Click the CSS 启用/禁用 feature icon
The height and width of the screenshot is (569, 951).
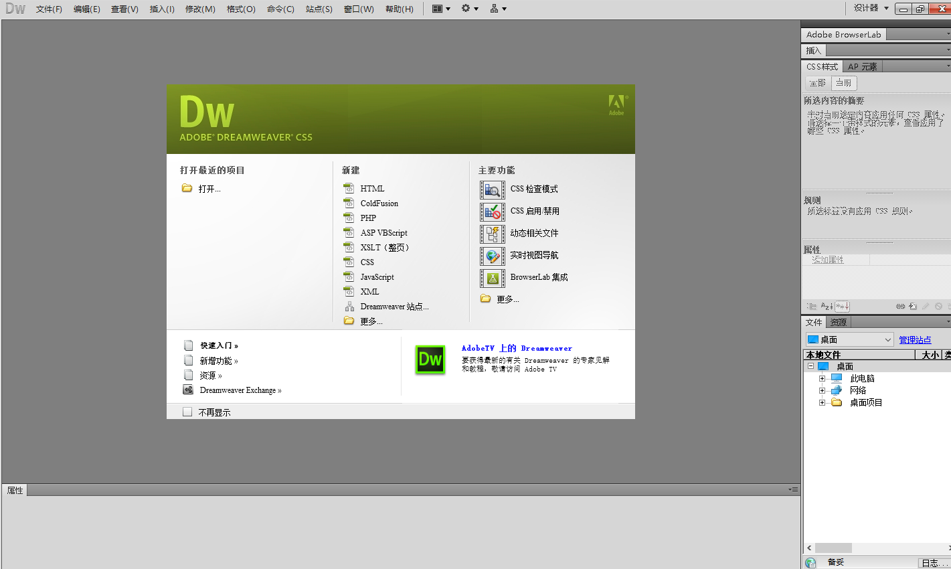493,212
